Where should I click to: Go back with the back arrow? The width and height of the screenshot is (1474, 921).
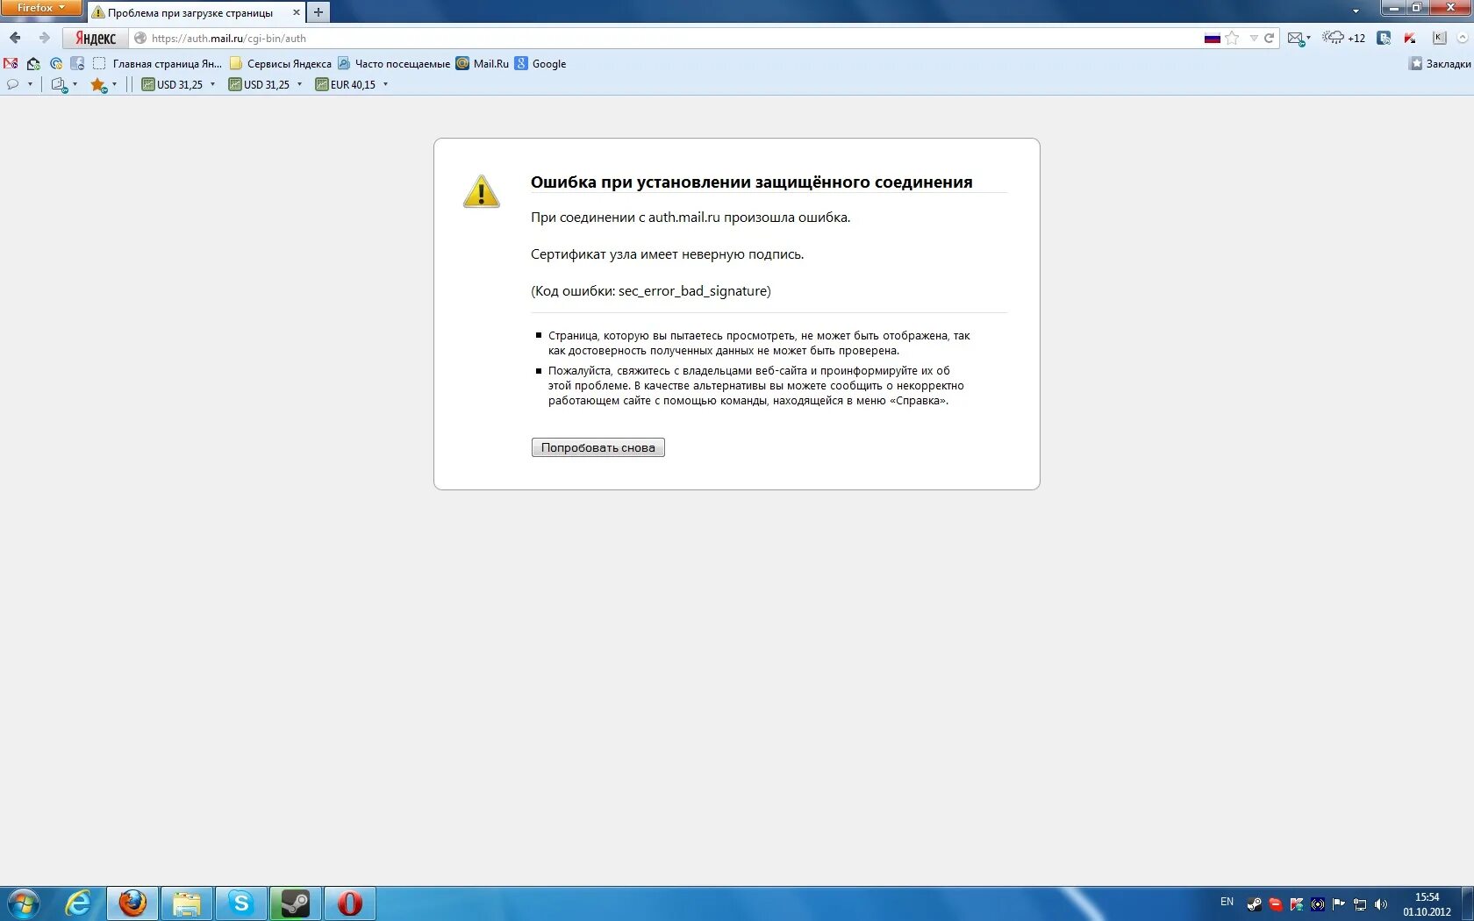tap(15, 38)
